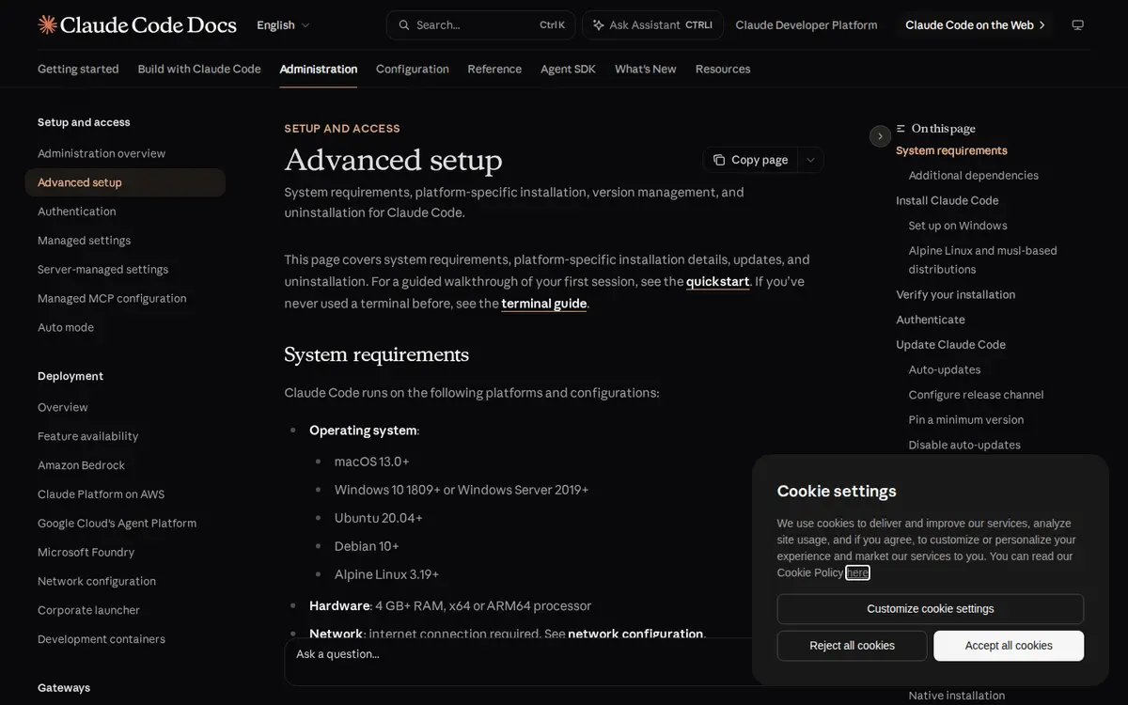This screenshot has height=705, width=1128.
Task: Open Corporate launcher page
Action: coord(89,611)
